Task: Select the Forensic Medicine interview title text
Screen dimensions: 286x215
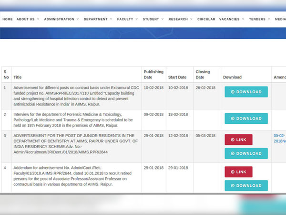Action: [73, 120]
